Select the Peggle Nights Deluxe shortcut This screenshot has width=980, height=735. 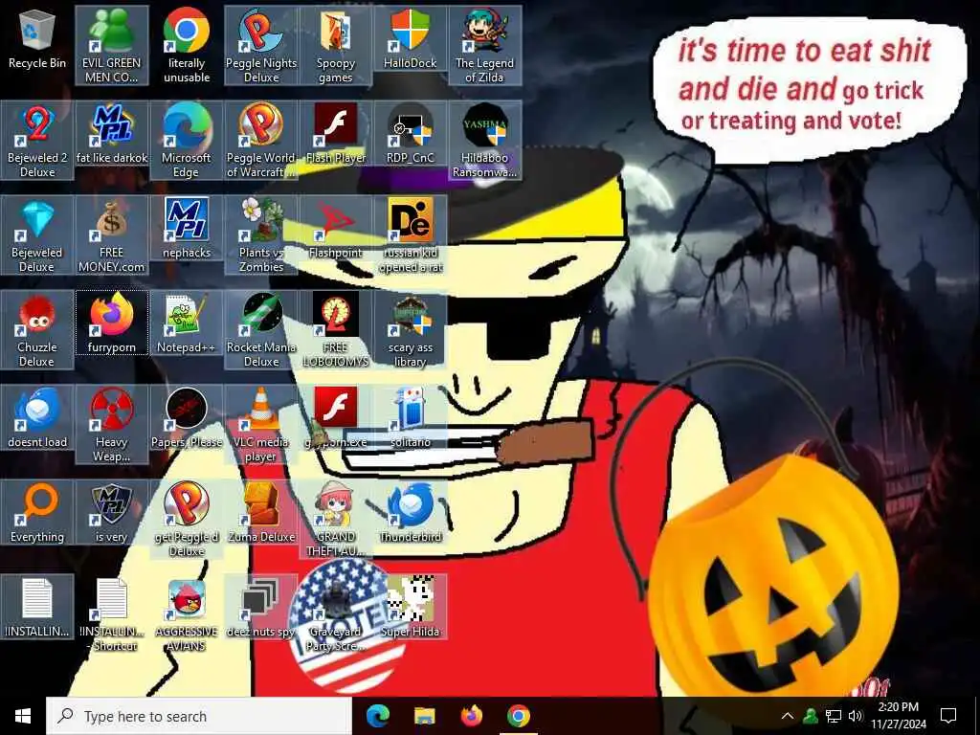261,45
